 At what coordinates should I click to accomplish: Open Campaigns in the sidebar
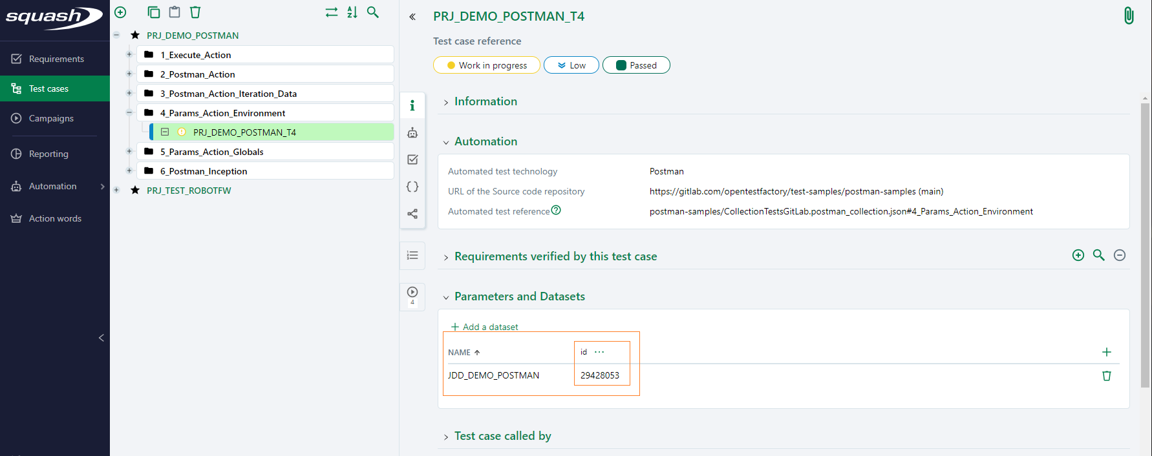click(x=51, y=118)
